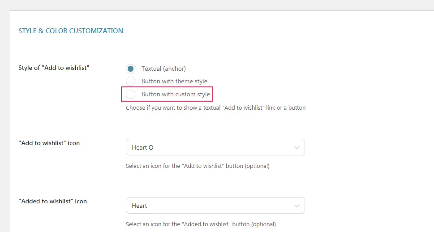The height and width of the screenshot is (232, 434).
Task: Click the Style of "Add to wishlist" label
Action: pyautogui.click(x=54, y=68)
